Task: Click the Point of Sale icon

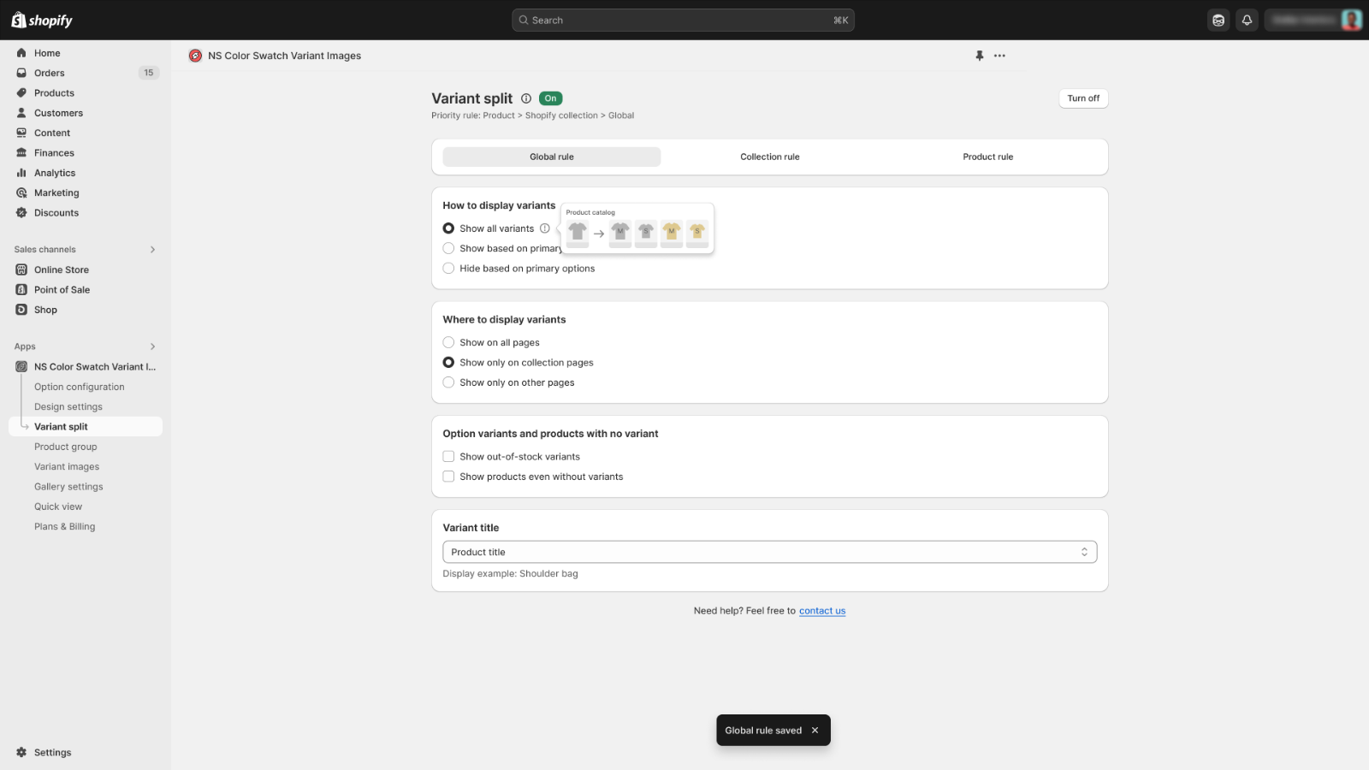Action: 21,290
